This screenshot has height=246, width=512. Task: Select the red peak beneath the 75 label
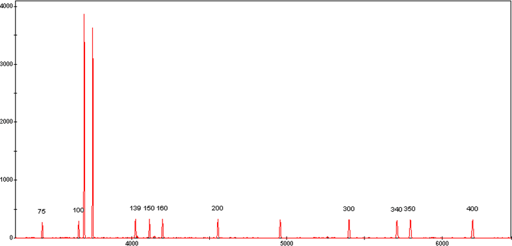(x=42, y=230)
